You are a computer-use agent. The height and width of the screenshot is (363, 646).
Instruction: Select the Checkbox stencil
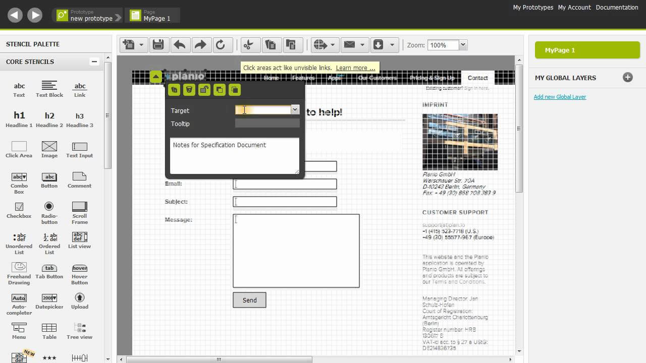click(x=19, y=210)
